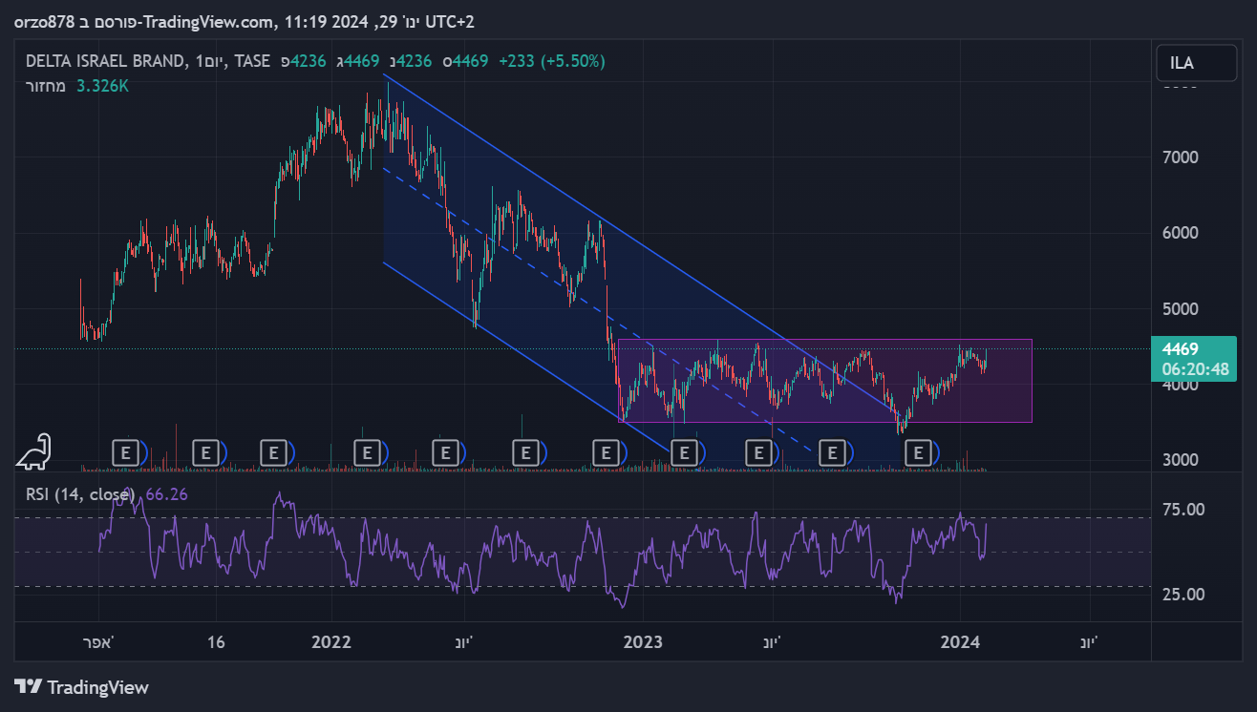The image size is (1257, 712).
Task: Click the volume value 3.326K
Action: coord(102,86)
